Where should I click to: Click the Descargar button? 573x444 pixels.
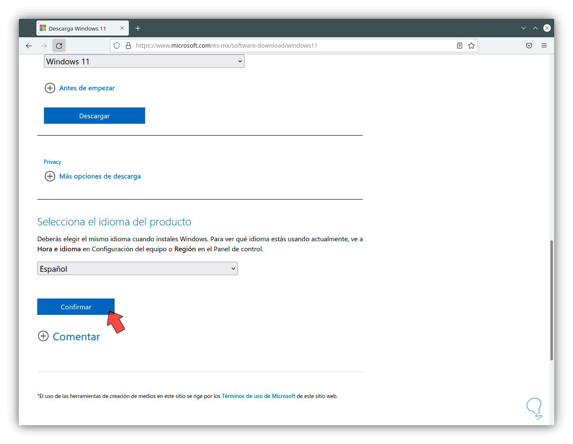95,116
